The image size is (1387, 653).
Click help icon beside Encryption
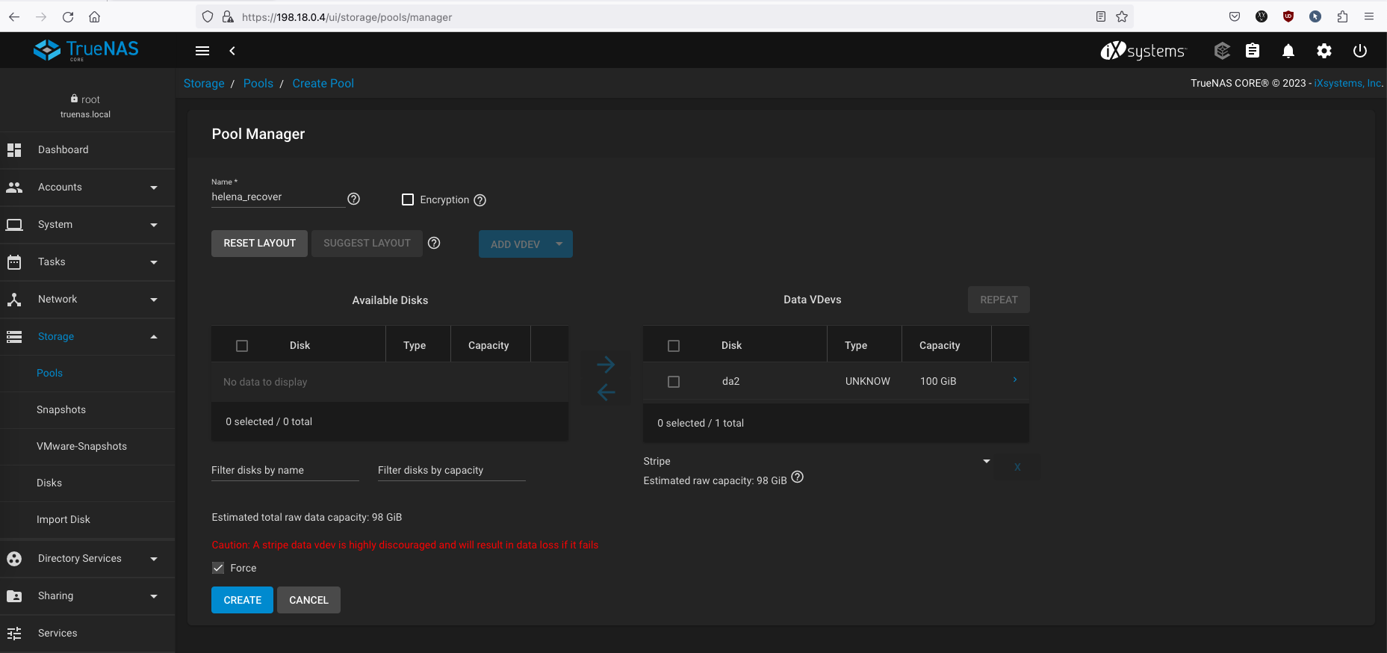[480, 200]
